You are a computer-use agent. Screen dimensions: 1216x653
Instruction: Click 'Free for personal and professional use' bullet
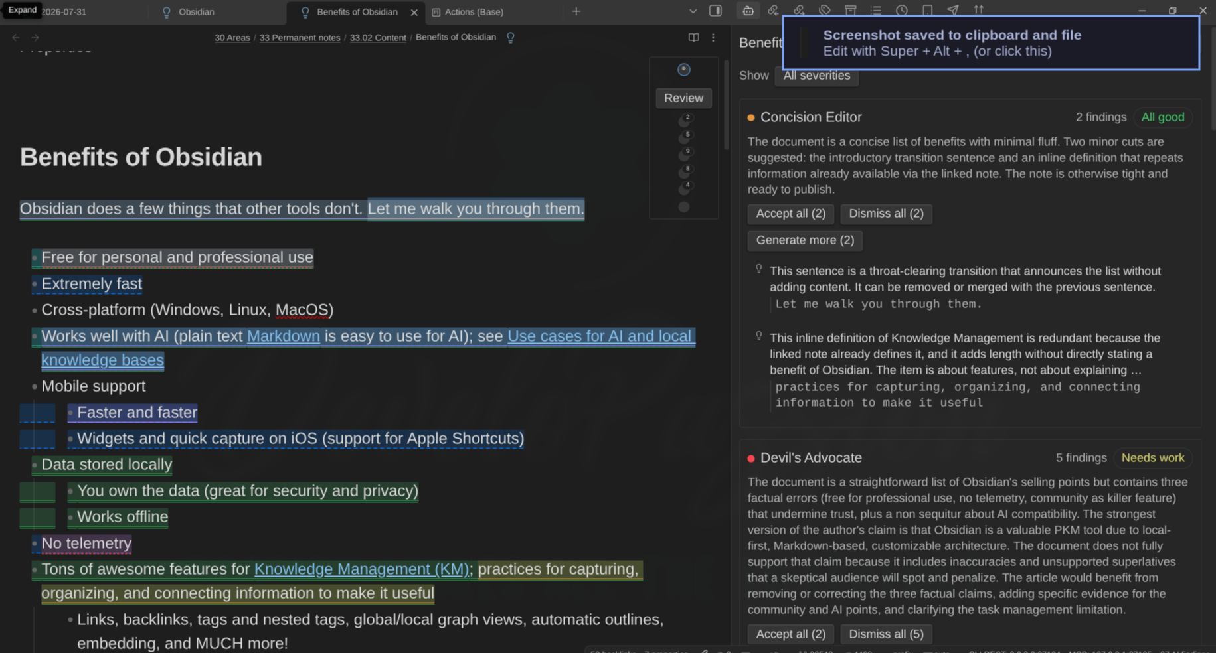click(177, 257)
